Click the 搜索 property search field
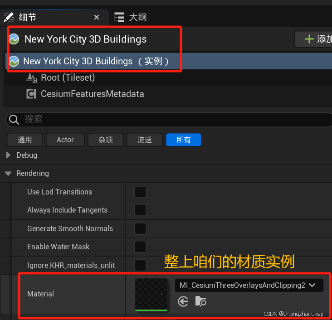This screenshot has width=332, height=320. (169, 120)
